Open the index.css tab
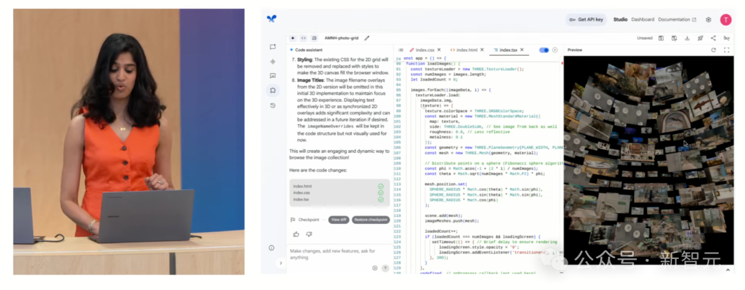 click(425, 50)
